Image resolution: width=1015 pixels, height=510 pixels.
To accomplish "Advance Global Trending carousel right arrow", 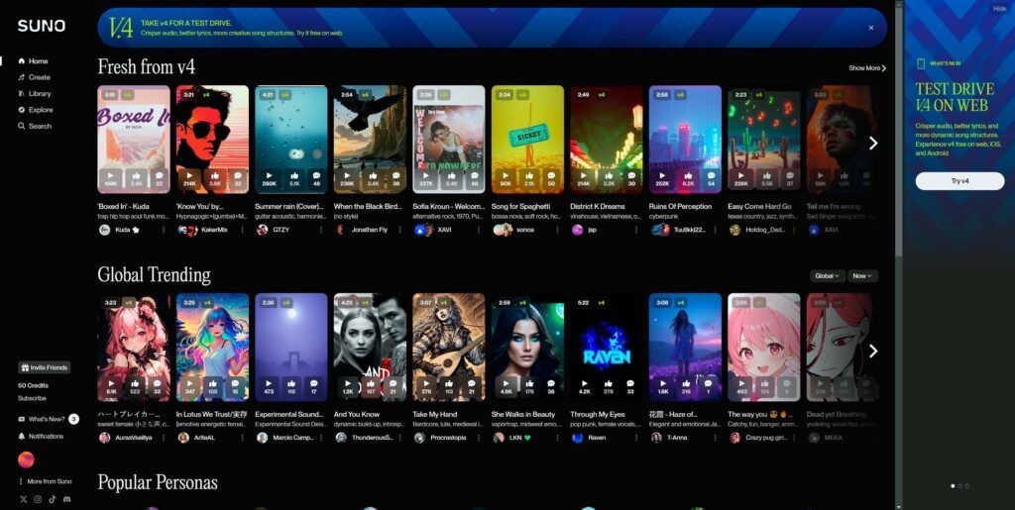I will [x=872, y=351].
